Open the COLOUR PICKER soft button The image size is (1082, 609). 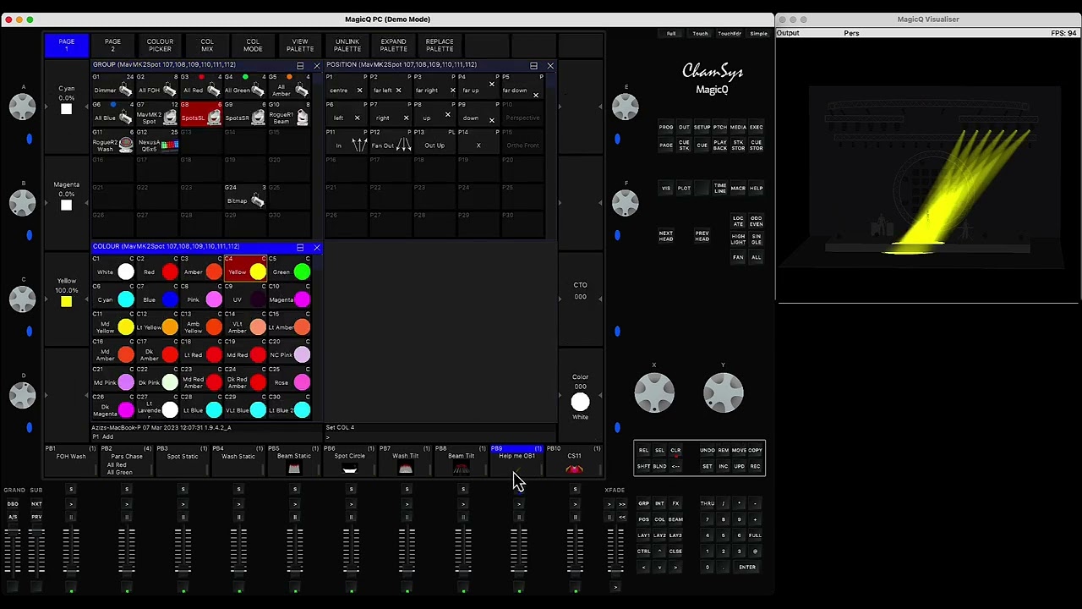(x=160, y=45)
